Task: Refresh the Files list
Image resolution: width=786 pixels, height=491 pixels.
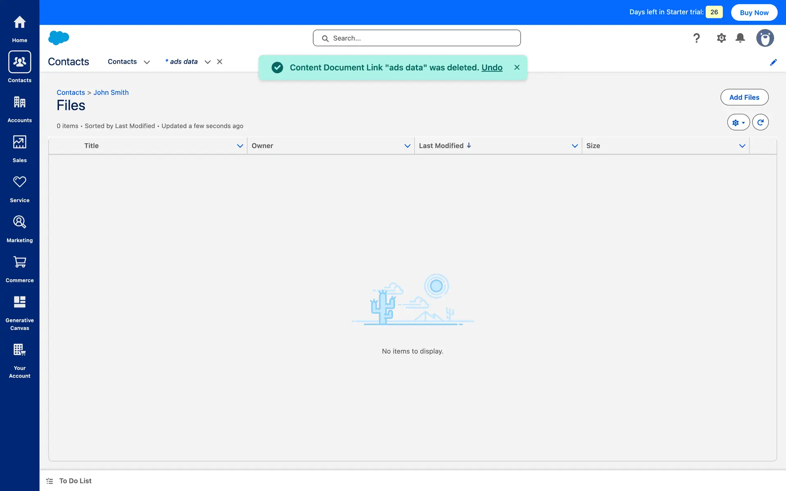Action: pos(760,122)
